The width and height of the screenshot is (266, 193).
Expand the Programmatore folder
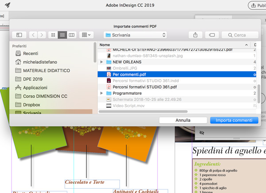102,93
